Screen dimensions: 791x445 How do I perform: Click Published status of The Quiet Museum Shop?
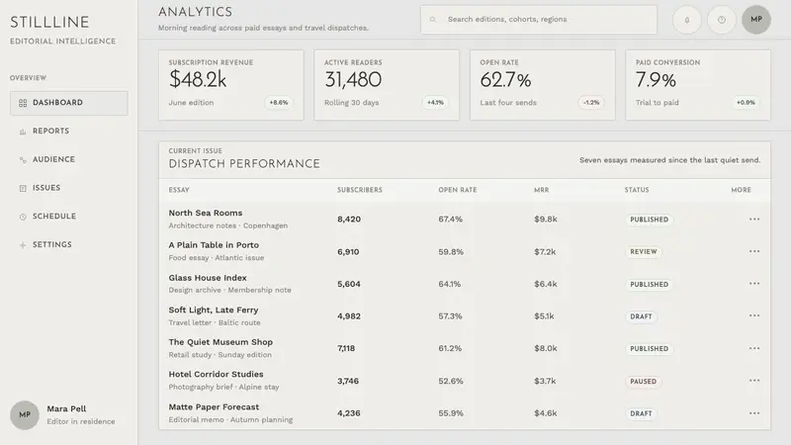pos(649,349)
